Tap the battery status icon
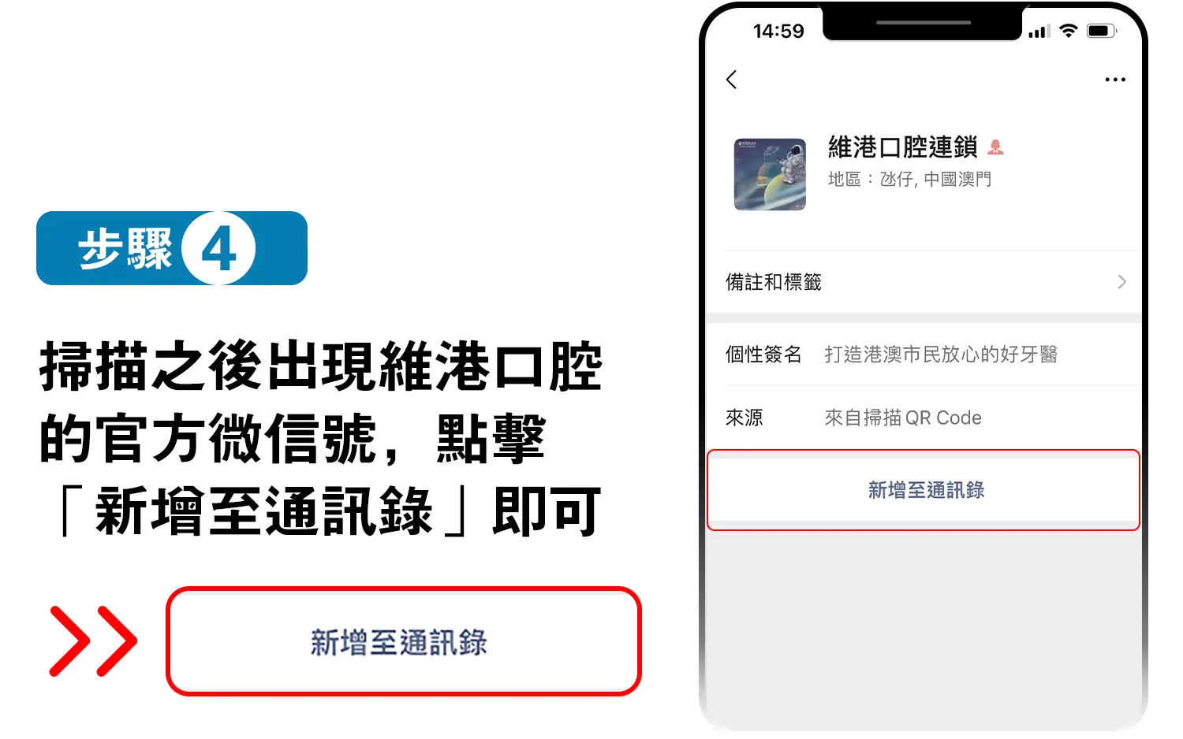This screenshot has height=739, width=1183. 1102,31
